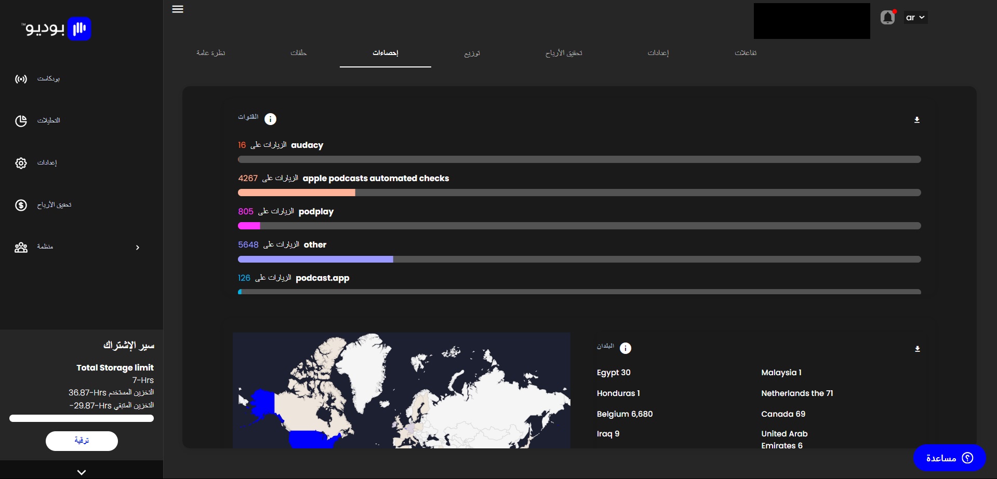Click the 4267 visits count

(248, 179)
